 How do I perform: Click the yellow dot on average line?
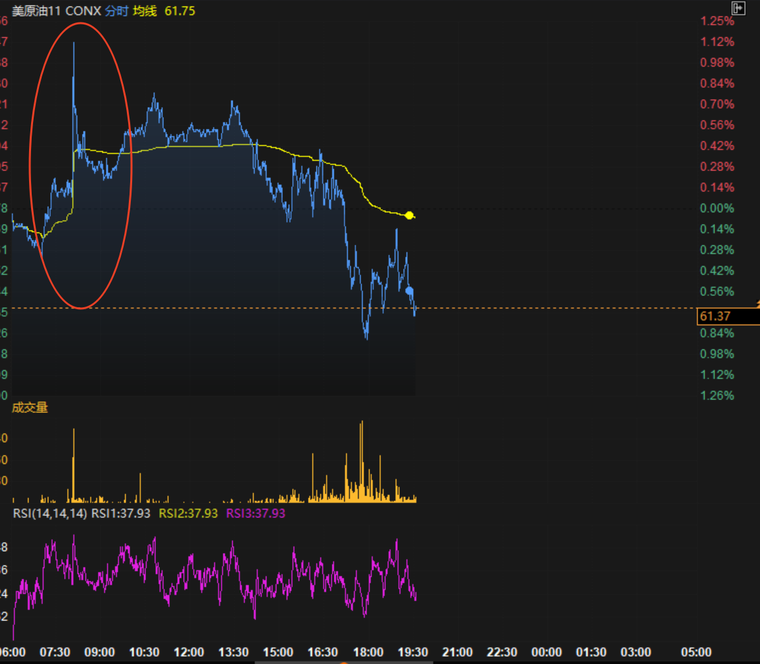409,215
